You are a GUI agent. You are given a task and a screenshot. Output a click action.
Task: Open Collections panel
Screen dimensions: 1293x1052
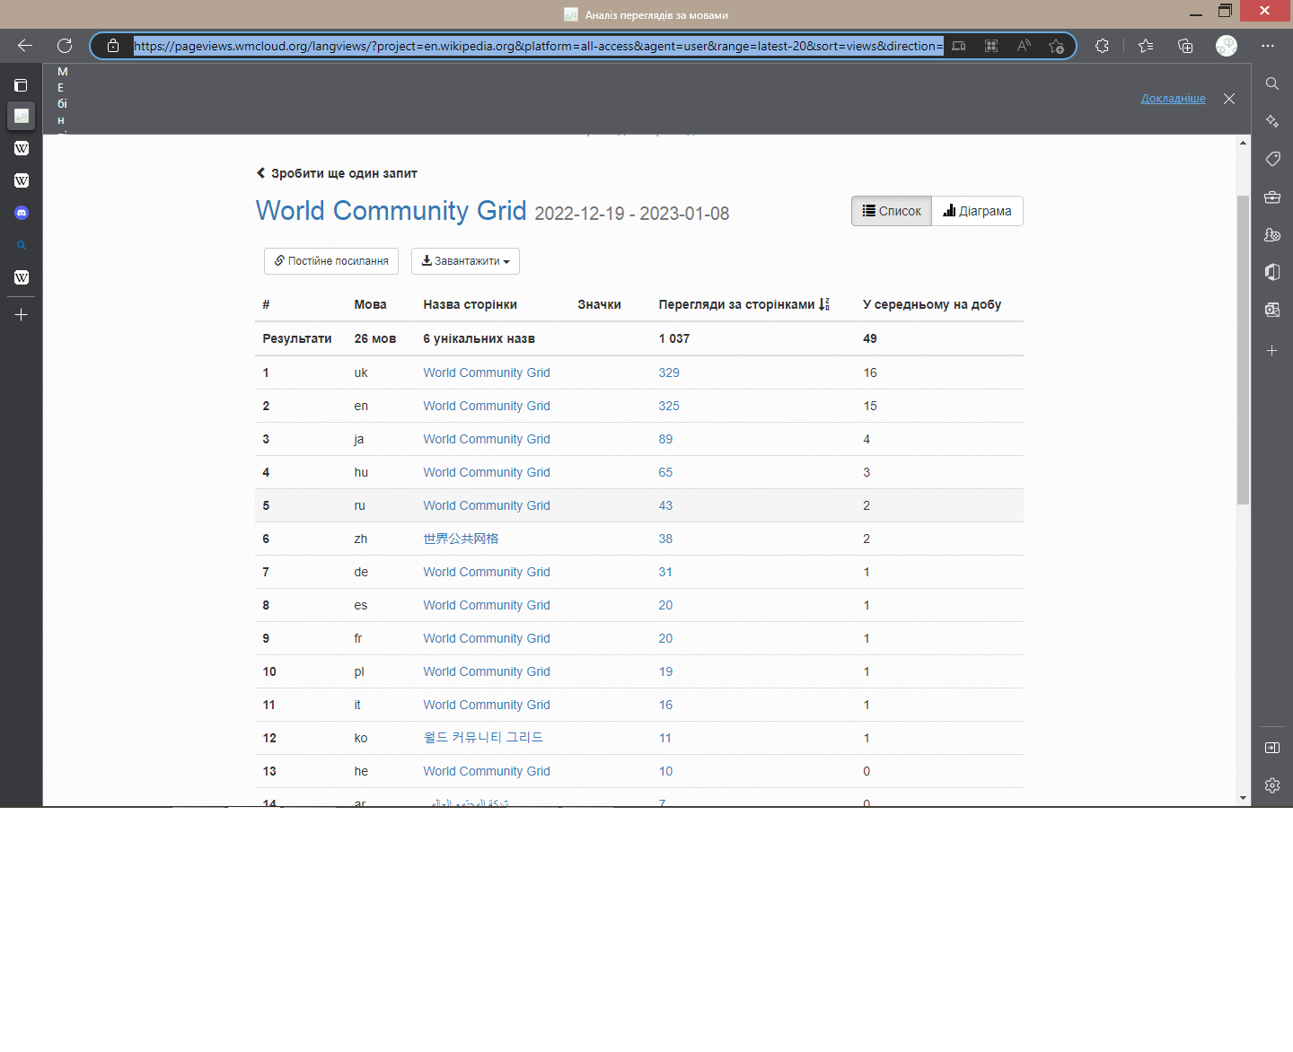1185,46
